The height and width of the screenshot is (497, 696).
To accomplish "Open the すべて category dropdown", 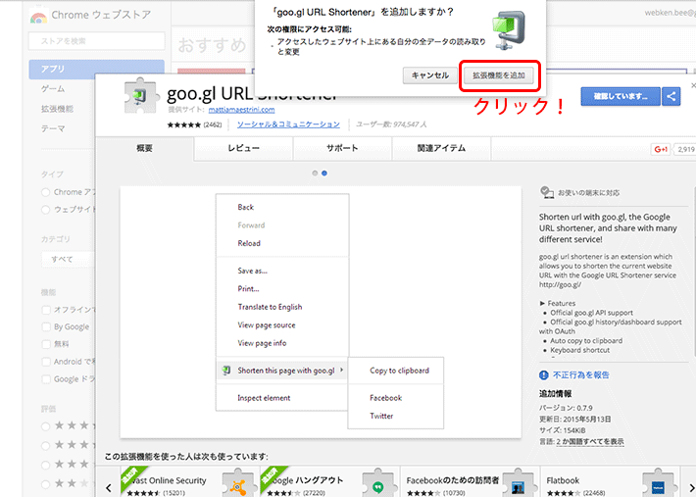I will (x=69, y=259).
